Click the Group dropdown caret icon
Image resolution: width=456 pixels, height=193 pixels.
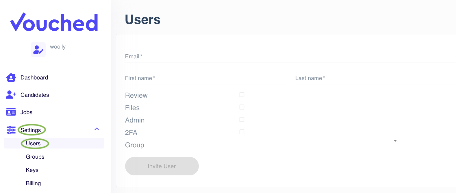[395, 141]
